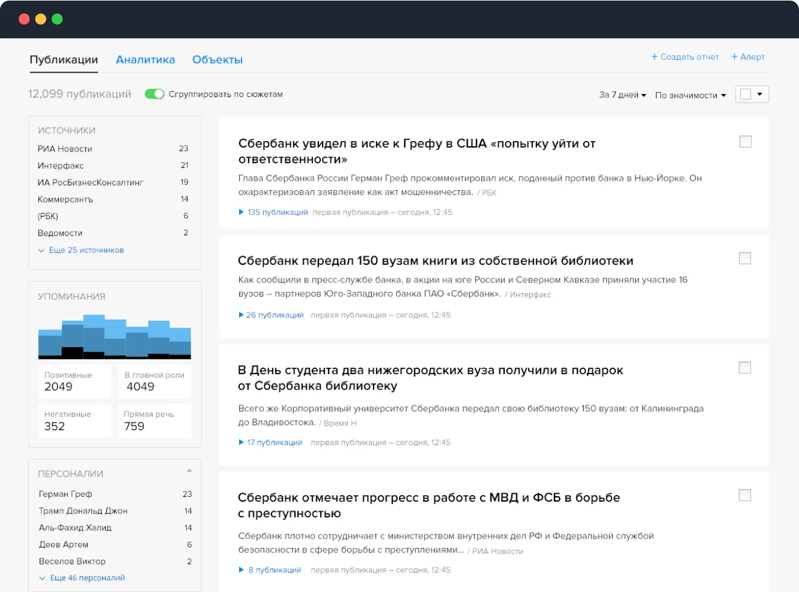Viewport: 799px width, 592px height.
Task: Open the arrow next to select-all checkbox
Action: point(760,94)
